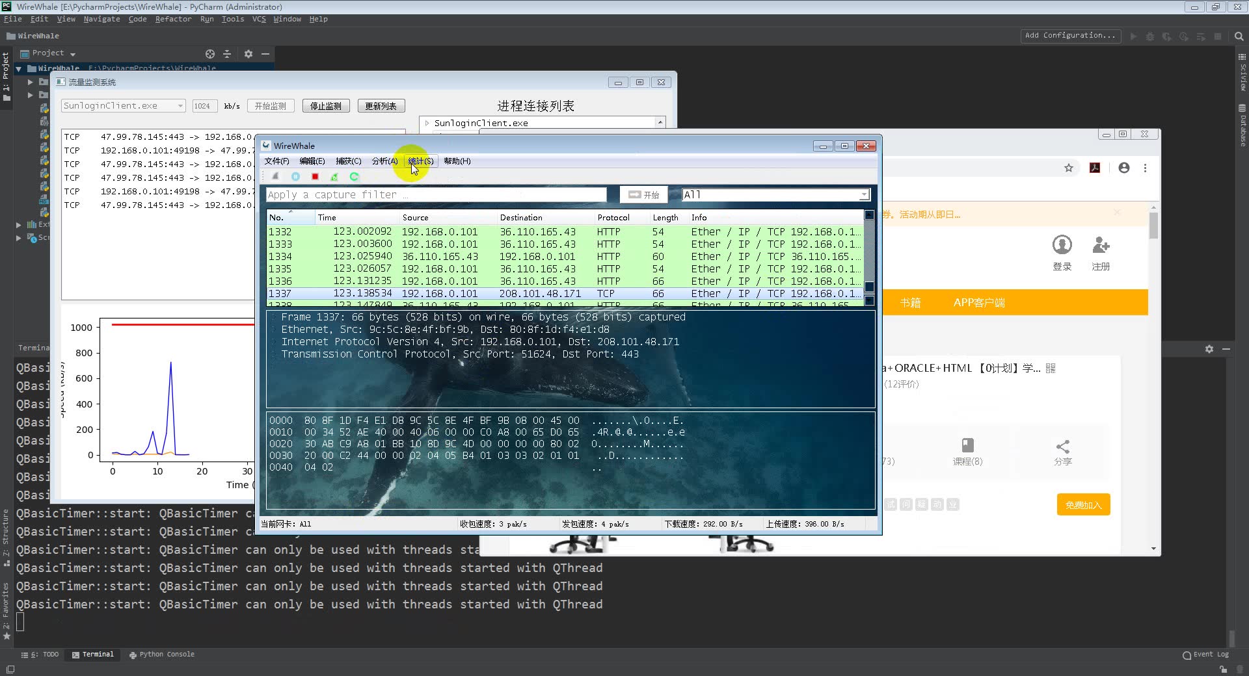Open the 文件(F) menu in WireWhale
The width and height of the screenshot is (1249, 676).
(276, 161)
